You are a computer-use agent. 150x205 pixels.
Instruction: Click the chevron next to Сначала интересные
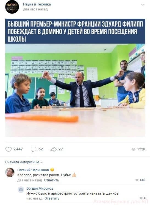coord(42,162)
